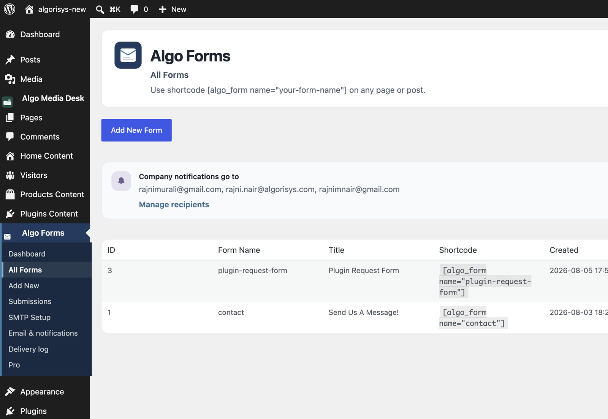The width and height of the screenshot is (608, 419).
Task: Click the contact form name cell
Action: (231, 312)
